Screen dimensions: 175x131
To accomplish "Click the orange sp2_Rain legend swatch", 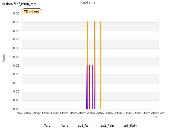I will point(97,126).
